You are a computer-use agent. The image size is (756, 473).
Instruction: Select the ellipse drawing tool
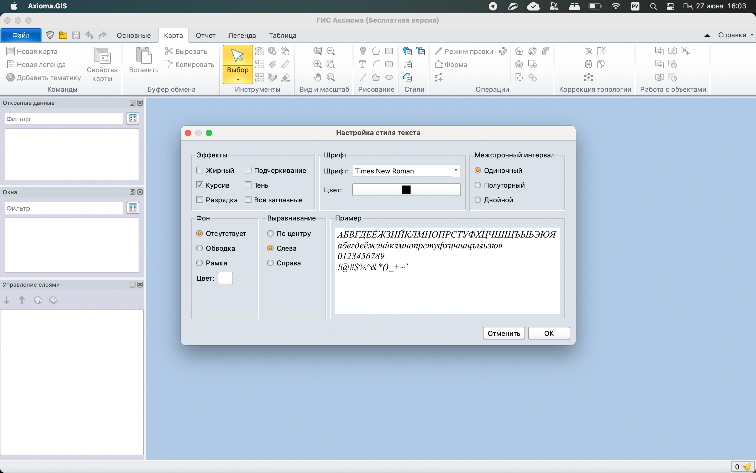389,77
